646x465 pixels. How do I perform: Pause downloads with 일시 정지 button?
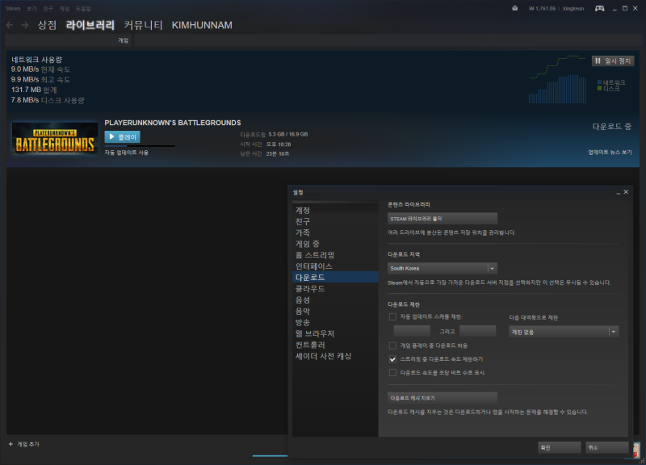[613, 61]
